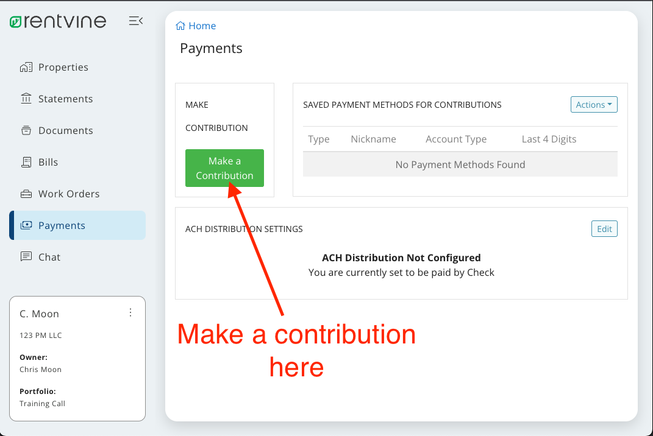The width and height of the screenshot is (653, 436).
Task: Click the Documents archive icon
Action: point(26,130)
